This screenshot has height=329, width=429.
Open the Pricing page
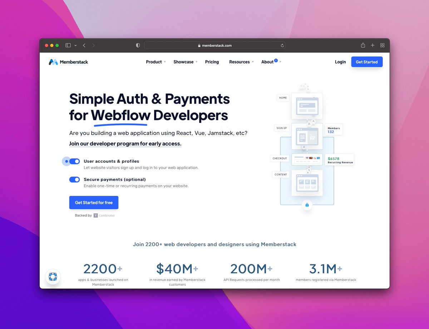pyautogui.click(x=212, y=62)
